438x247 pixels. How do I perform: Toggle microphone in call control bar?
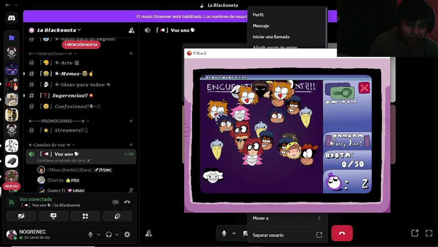click(224, 233)
